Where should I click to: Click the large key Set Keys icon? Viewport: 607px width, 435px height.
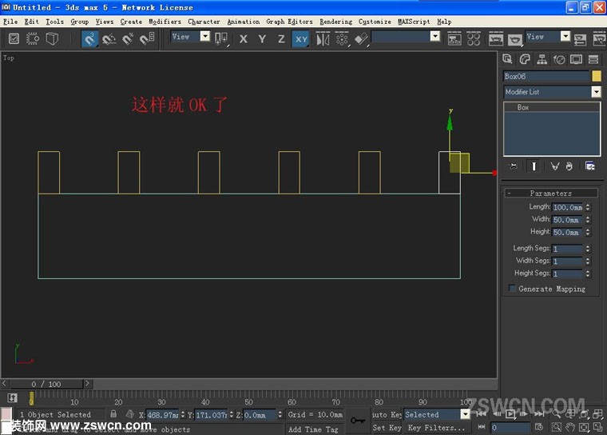tap(358, 421)
